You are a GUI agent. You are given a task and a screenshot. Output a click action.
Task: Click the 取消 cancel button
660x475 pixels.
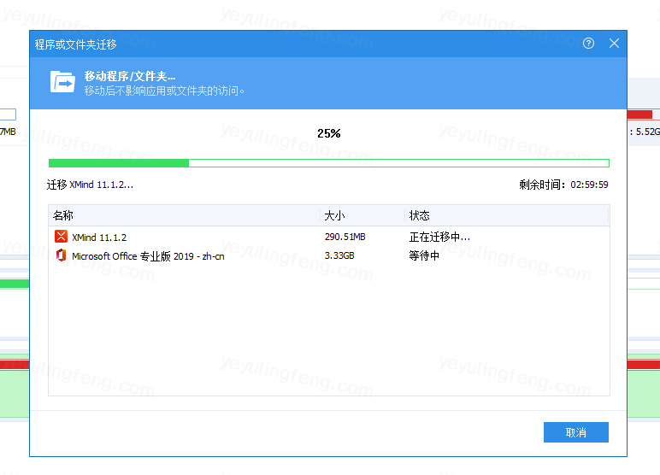(576, 432)
